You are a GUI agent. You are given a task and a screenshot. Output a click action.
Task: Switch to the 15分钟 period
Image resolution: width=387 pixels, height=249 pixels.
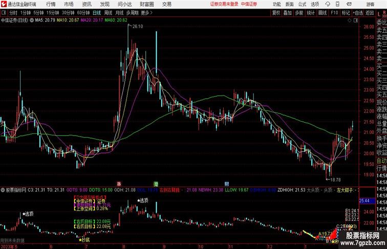(53, 13)
